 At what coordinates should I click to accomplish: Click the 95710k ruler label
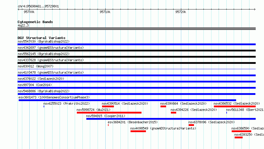coord(105,12)
